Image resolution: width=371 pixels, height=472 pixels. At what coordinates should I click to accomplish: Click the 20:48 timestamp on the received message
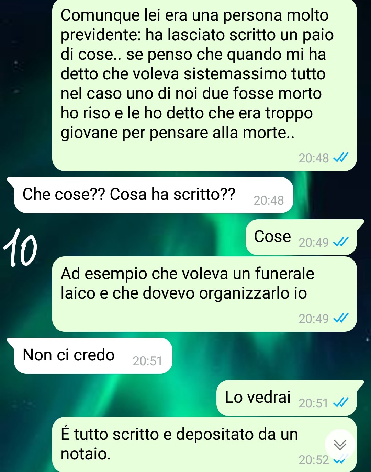pos(269,200)
